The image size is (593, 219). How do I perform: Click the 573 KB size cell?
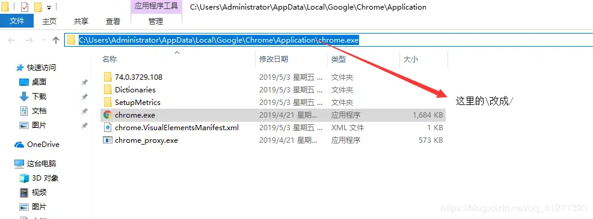point(431,140)
